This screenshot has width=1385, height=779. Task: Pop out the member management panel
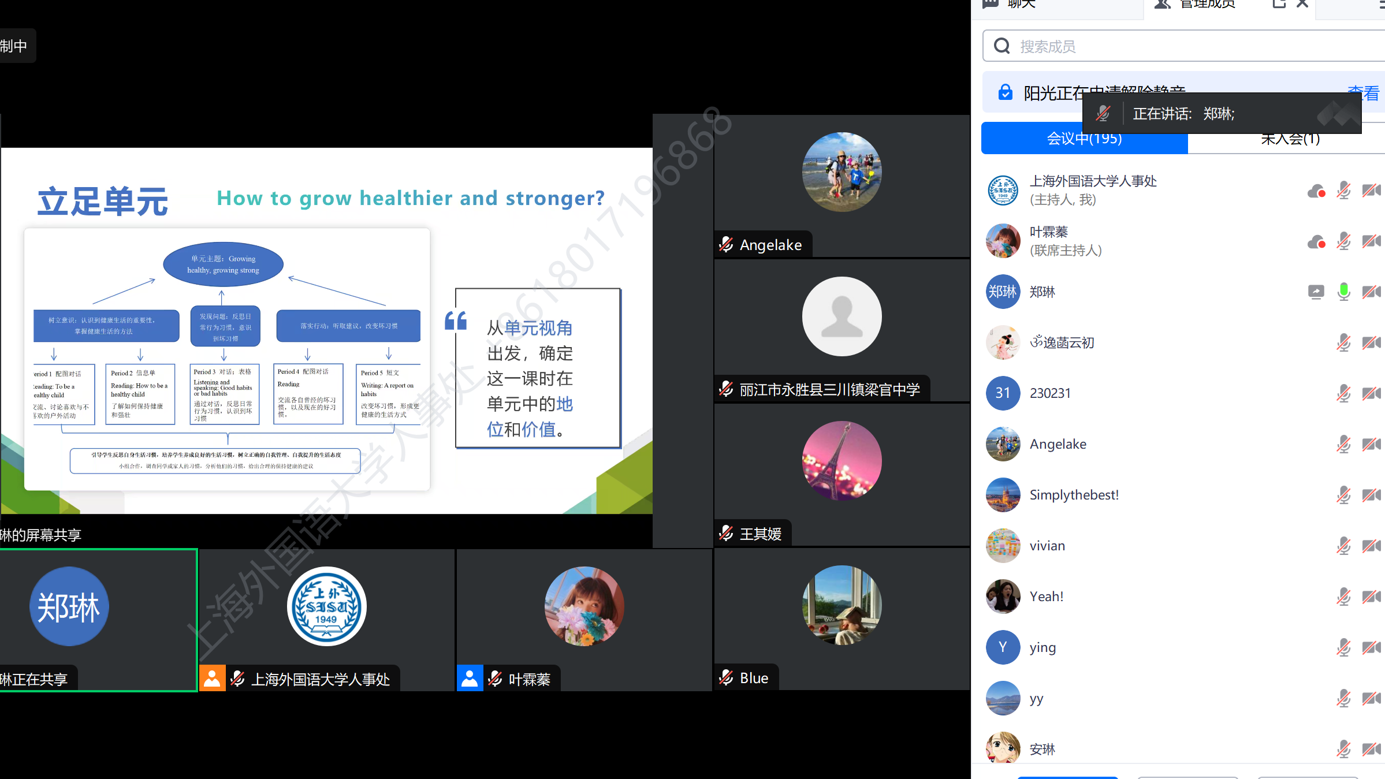pyautogui.click(x=1279, y=4)
